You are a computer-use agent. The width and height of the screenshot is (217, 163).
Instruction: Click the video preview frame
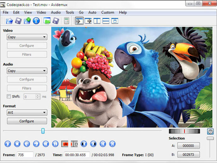click(x=131, y=77)
